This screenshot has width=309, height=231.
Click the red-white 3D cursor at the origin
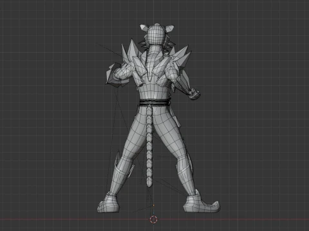[x=153, y=219]
